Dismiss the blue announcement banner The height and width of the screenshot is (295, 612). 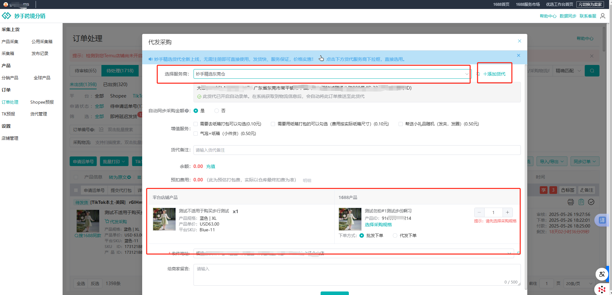518,55
